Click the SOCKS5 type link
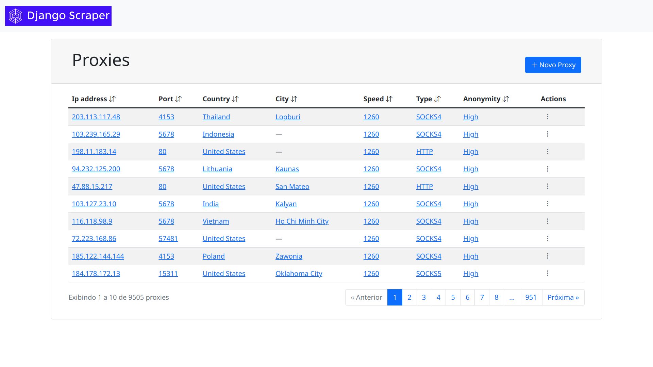653x367 pixels. [429, 274]
